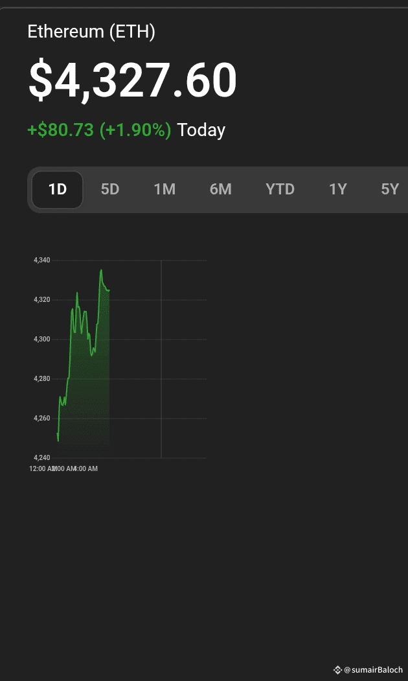408x681 pixels.
Task: Click the 4,340 y-axis label
Action: tap(41, 260)
